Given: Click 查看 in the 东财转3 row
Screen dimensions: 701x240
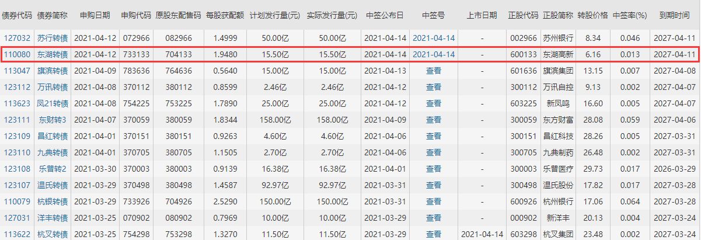Looking at the screenshot, I should point(433,120).
